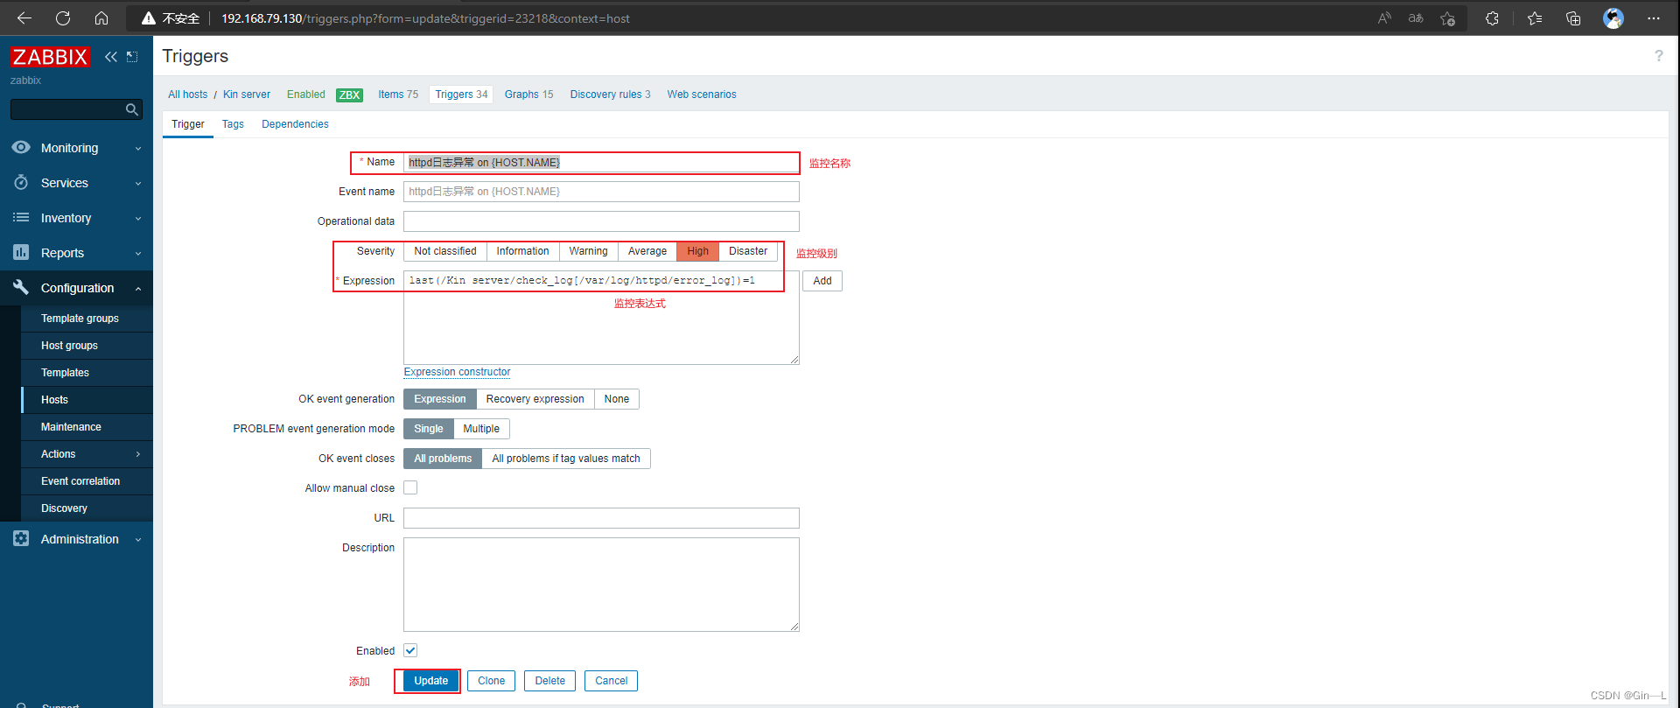Click Add button next to expression
The width and height of the screenshot is (1680, 708).
pos(822,281)
